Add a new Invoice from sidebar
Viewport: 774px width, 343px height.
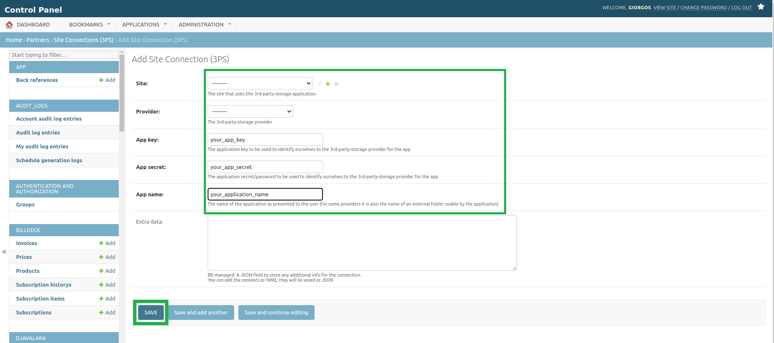107,243
